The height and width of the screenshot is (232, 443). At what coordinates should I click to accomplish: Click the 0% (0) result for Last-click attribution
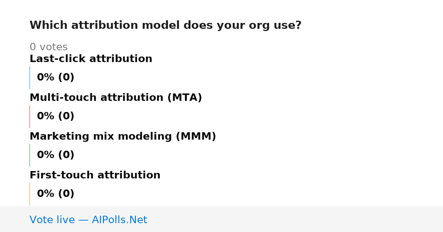pyautogui.click(x=56, y=78)
